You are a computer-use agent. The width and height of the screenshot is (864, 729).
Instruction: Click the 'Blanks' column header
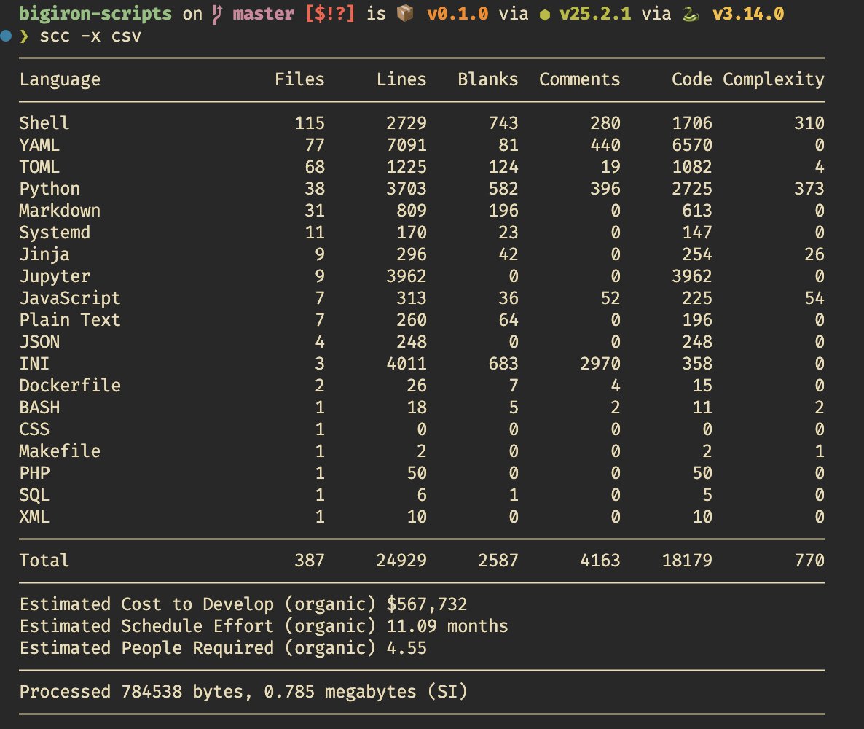click(487, 79)
